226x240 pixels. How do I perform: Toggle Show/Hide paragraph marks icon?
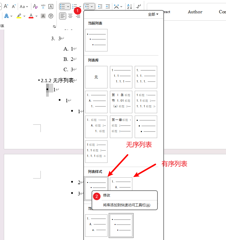[x=139, y=7]
